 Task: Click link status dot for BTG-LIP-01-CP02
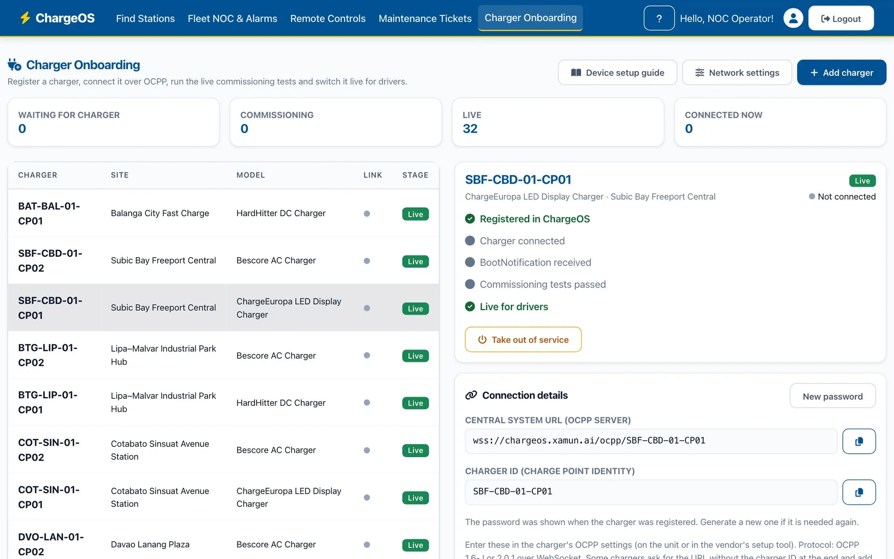(367, 355)
